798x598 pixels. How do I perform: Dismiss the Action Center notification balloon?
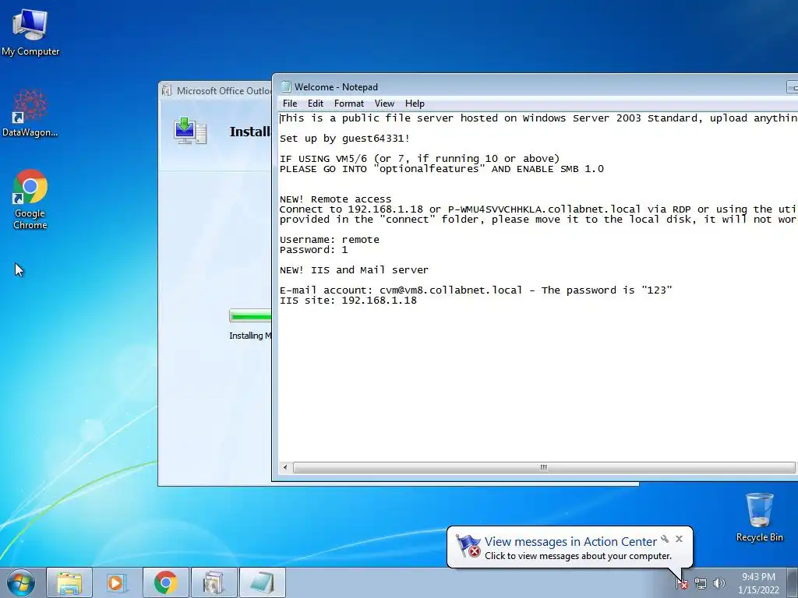coord(679,539)
